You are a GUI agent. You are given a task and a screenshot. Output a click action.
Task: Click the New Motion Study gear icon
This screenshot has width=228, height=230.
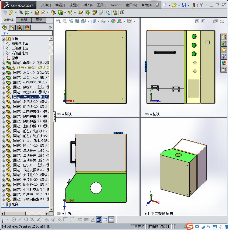pyautogui.click(x=80, y=13)
